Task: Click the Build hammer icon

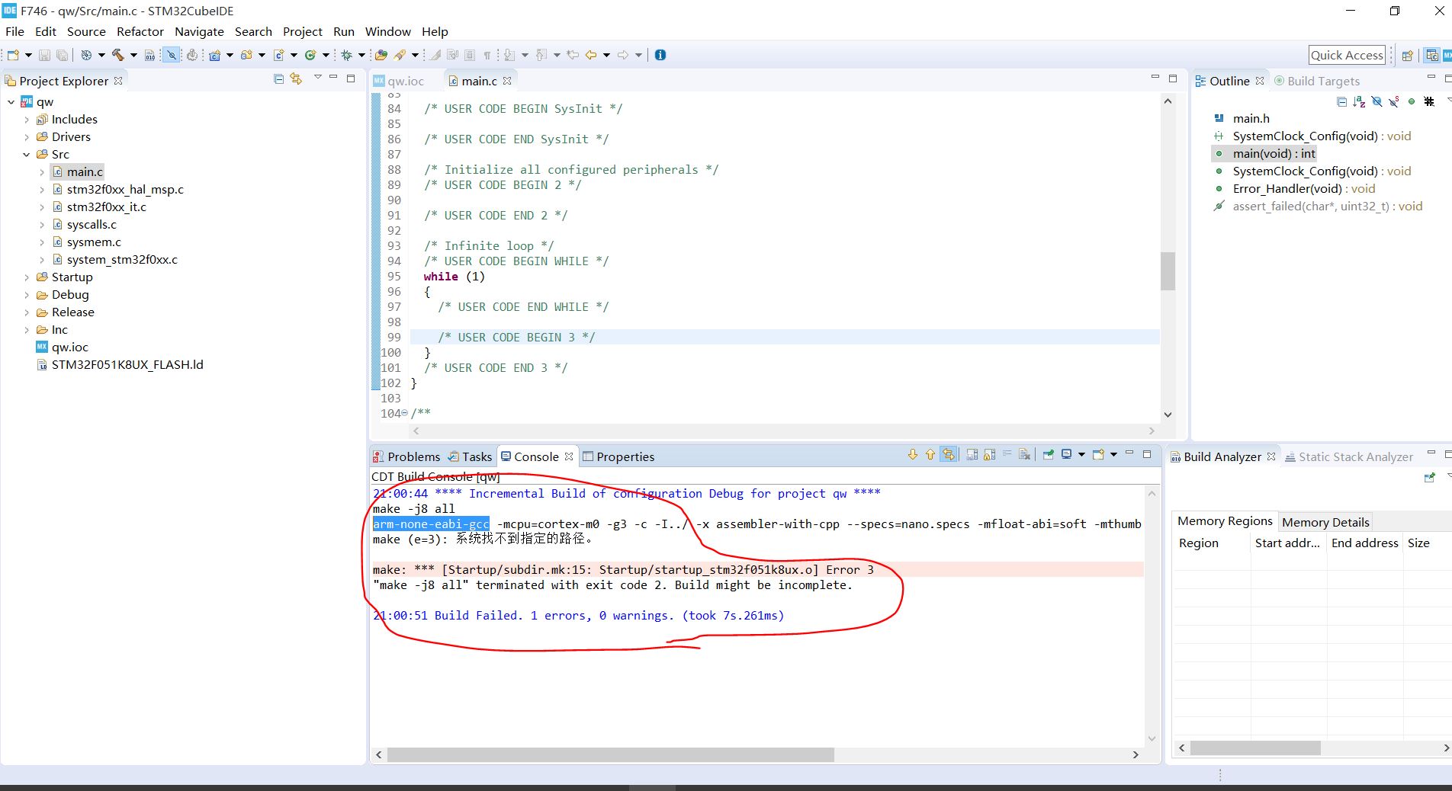Action: pyautogui.click(x=118, y=55)
